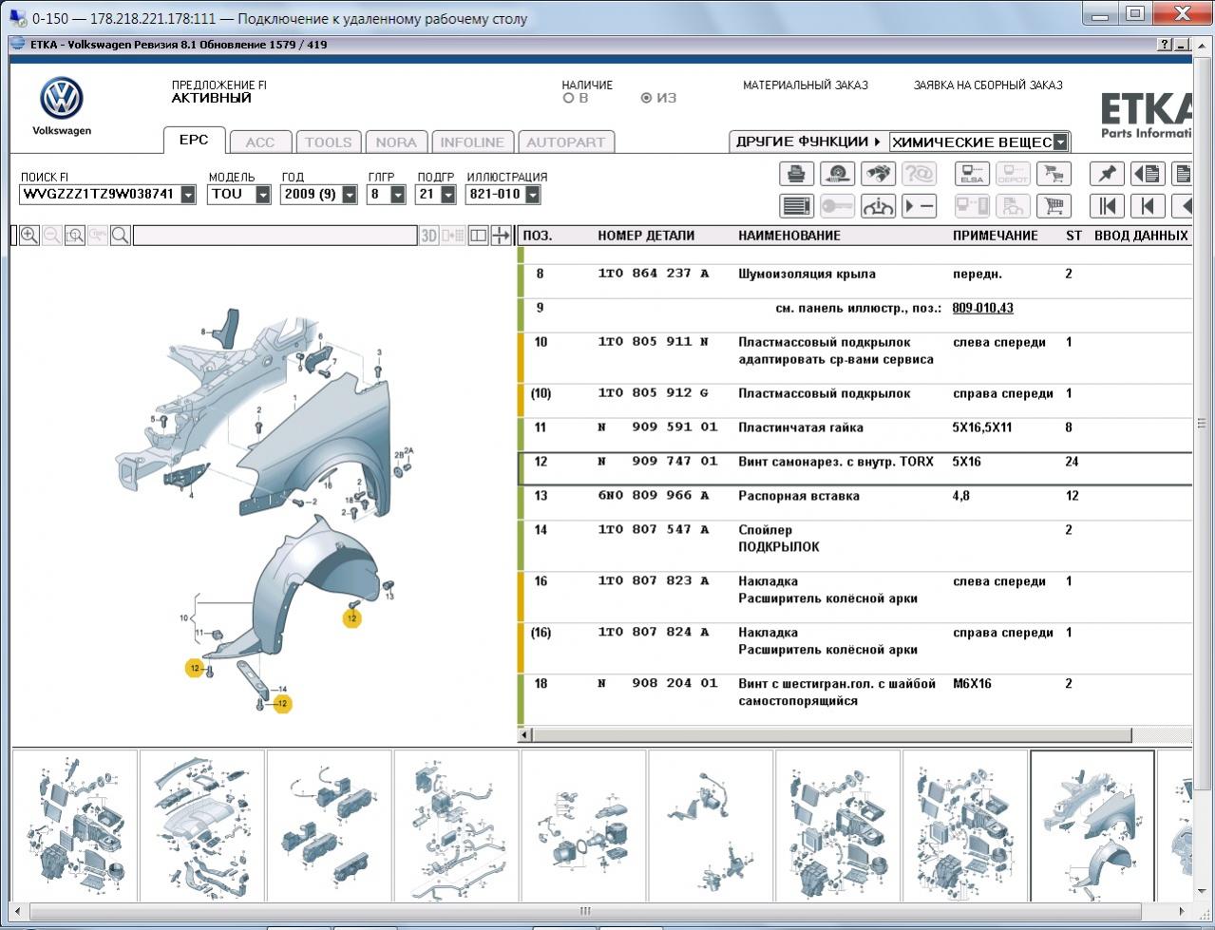1215x930 pixels.
Task: Click МАТЕРИАЛЬНЫЙ ЗАКАЗ label
Action: 806,85
